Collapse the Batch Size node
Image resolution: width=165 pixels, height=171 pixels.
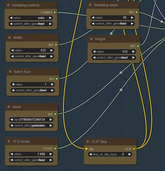[10, 72]
